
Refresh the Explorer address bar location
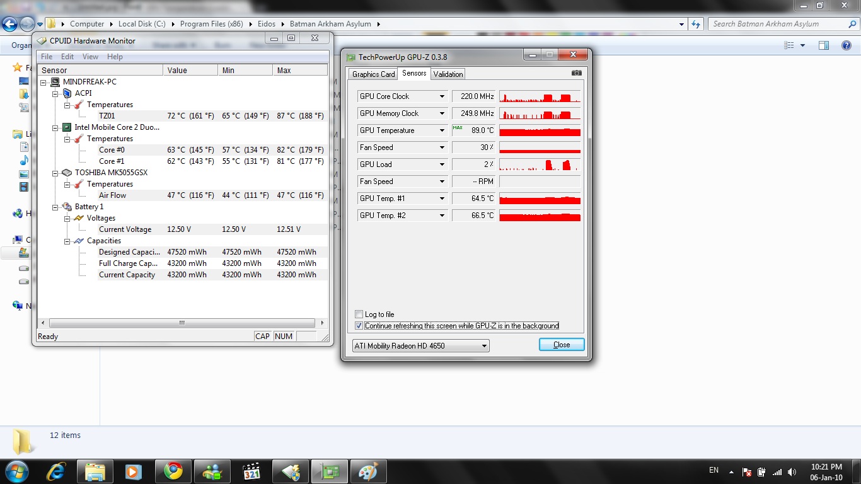[x=696, y=24]
